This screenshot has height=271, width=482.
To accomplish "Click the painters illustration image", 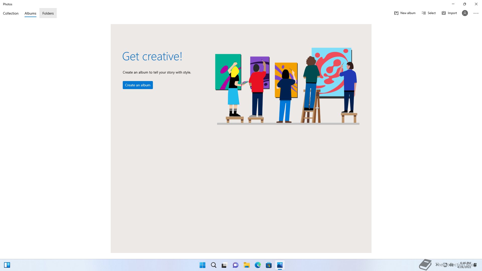I will [x=288, y=86].
